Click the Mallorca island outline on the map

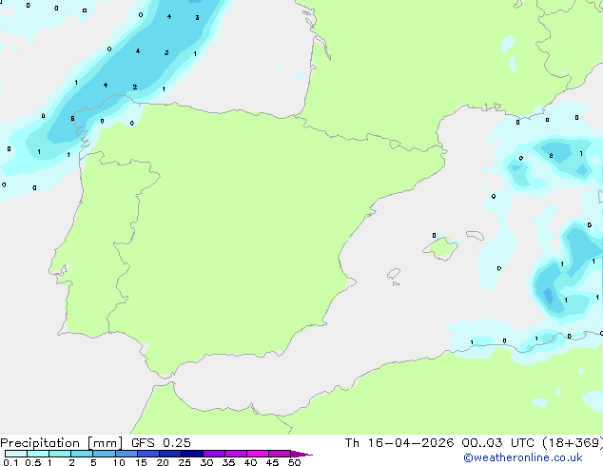tap(440, 249)
